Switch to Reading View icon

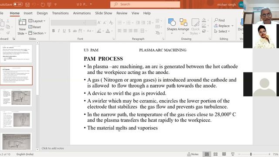click(224, 154)
